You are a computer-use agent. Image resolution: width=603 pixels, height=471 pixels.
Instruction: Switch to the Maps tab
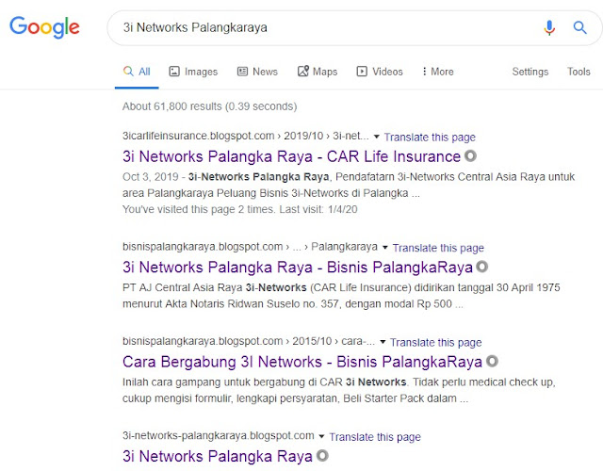(x=318, y=72)
